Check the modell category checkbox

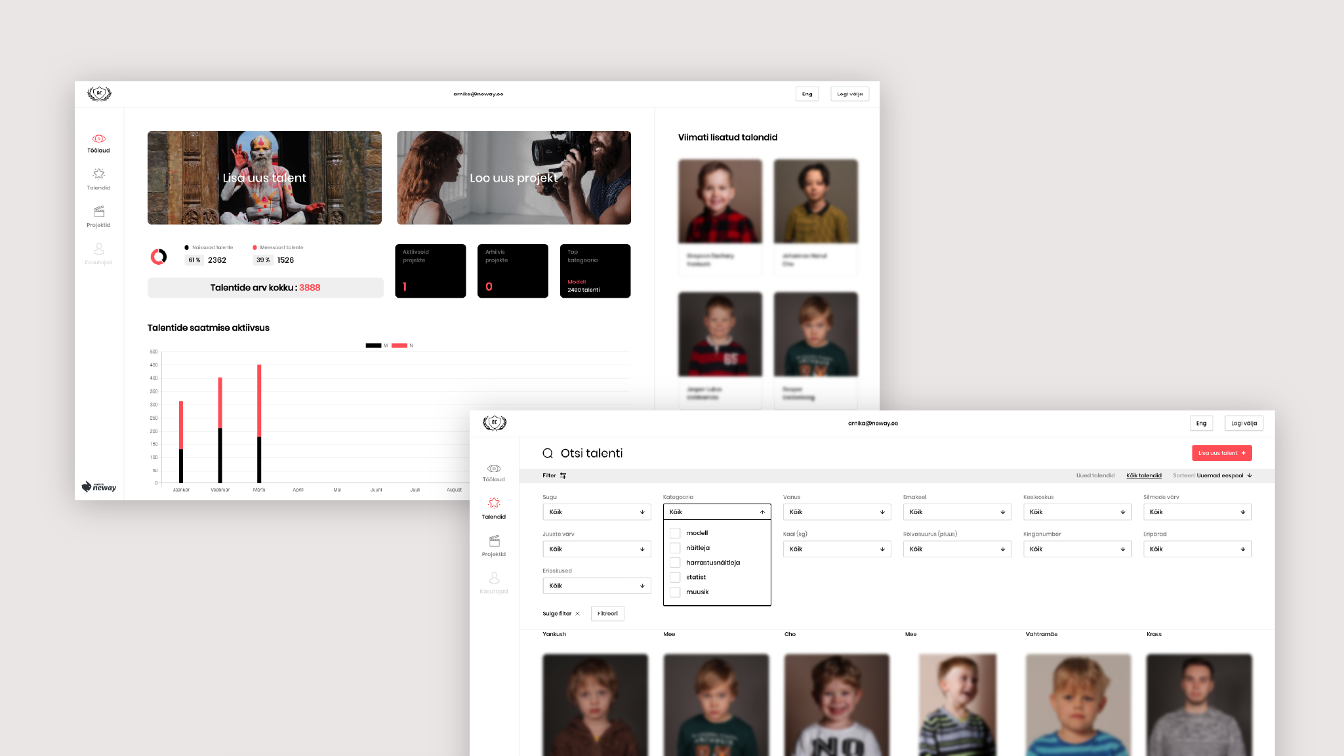(x=675, y=533)
